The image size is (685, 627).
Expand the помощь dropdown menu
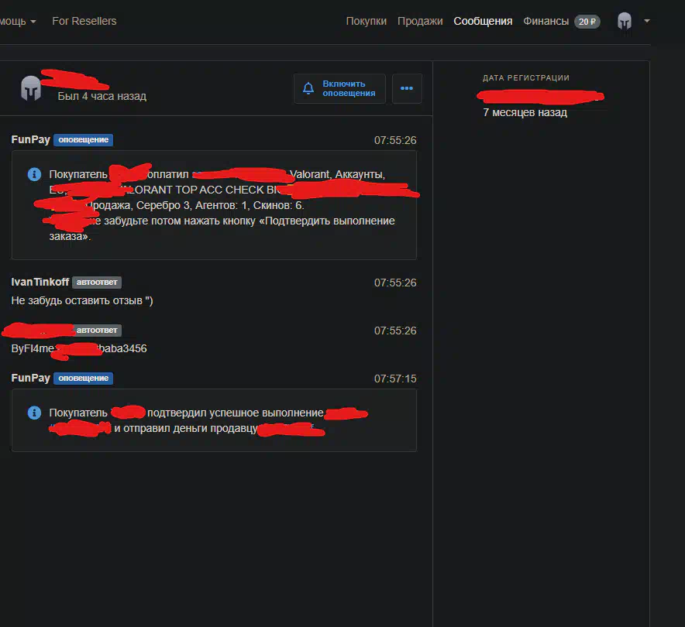[x=18, y=21]
